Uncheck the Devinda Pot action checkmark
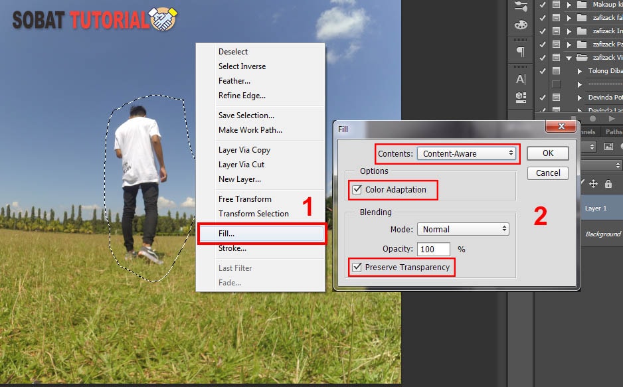 543,97
